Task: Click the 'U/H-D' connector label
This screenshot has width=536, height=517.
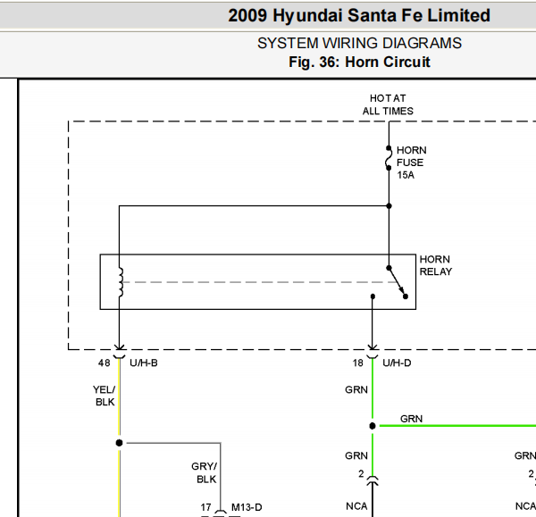Action: (x=397, y=363)
